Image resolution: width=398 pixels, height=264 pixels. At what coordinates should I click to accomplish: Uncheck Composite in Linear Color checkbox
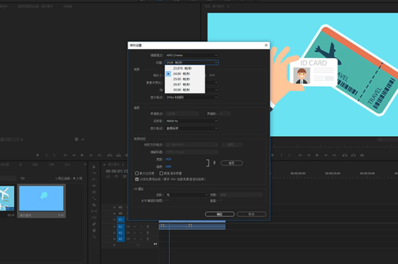[137, 179]
